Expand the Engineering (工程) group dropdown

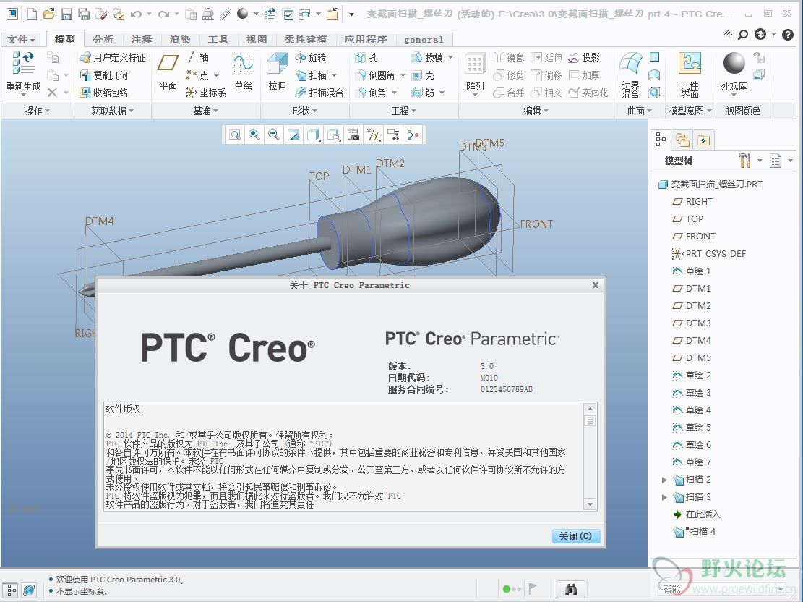(403, 111)
